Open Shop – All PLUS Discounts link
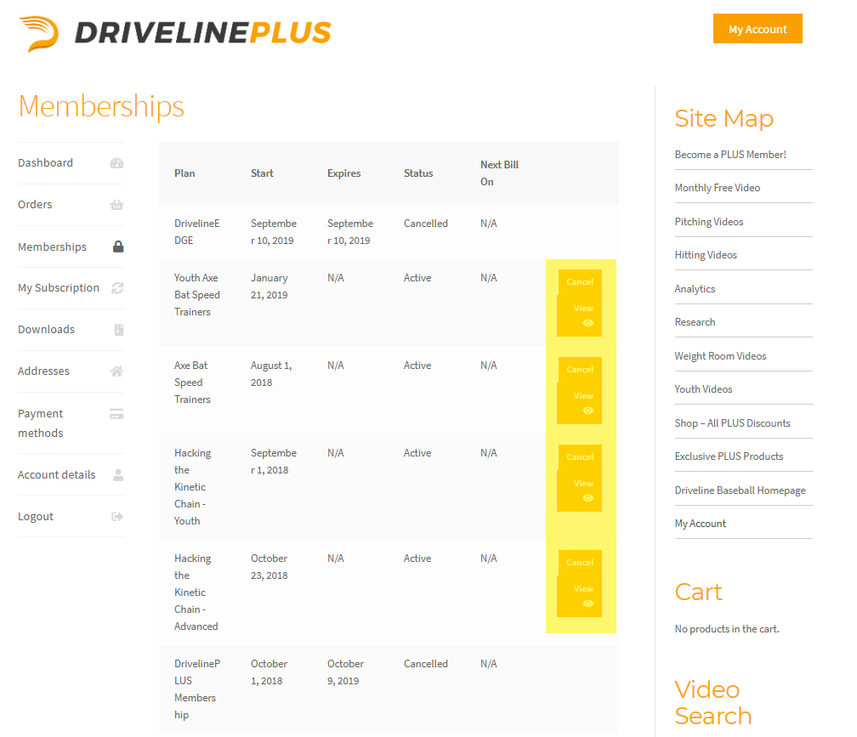This screenshot has width=857, height=737. (x=732, y=423)
